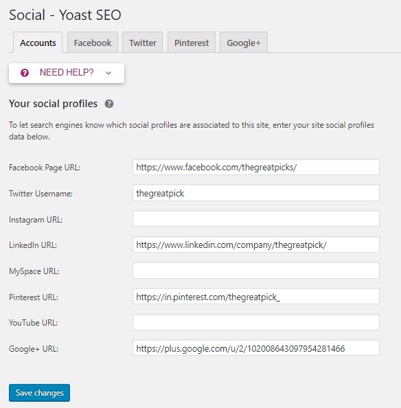Viewport: 401px width, 408px height.
Task: Click the empty Instagram URL field
Action: tap(256, 218)
